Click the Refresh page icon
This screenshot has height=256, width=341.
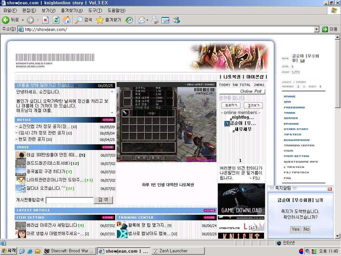tap(56, 20)
